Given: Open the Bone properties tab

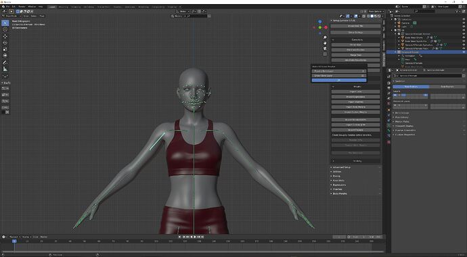Looking at the screenshot, I should [x=388, y=131].
